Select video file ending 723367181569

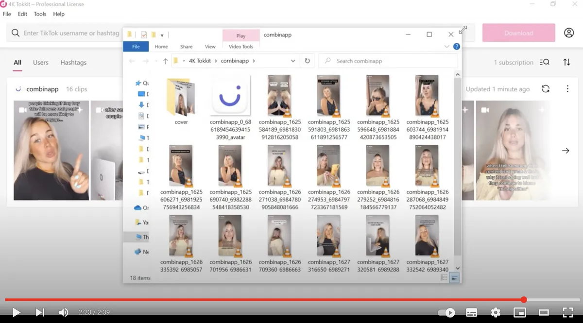pos(329,177)
